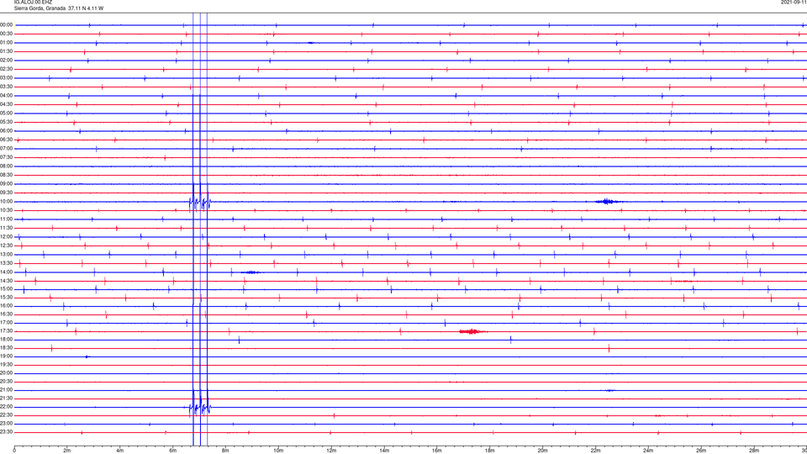Click the 21:00 row label
This screenshot has width=807, height=454.
(x=6, y=389)
